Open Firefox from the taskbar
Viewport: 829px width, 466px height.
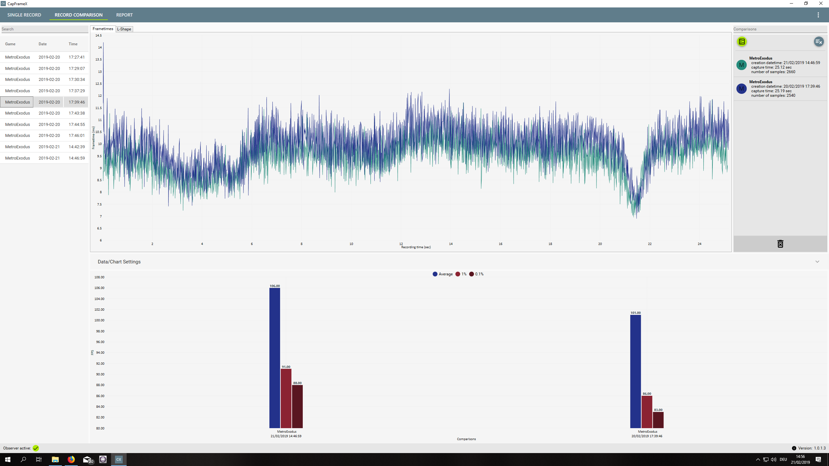coord(71,460)
